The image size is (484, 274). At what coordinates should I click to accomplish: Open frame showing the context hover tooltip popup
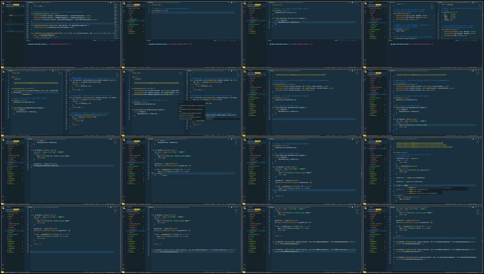[x=181, y=103]
